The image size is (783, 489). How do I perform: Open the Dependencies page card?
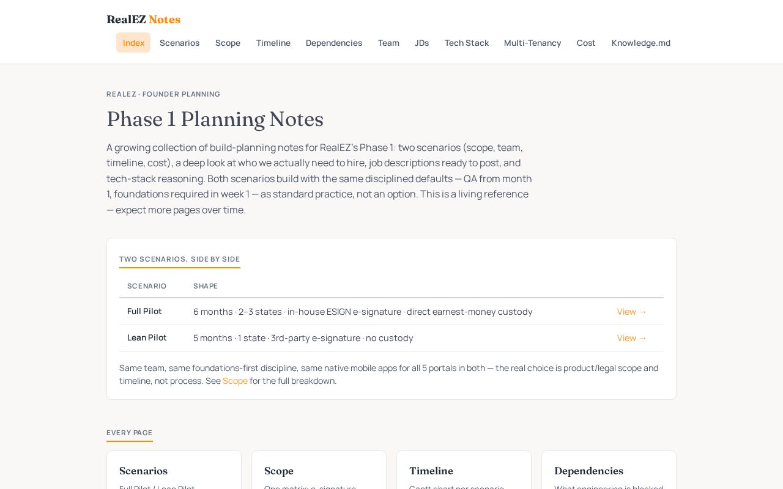coord(609,470)
